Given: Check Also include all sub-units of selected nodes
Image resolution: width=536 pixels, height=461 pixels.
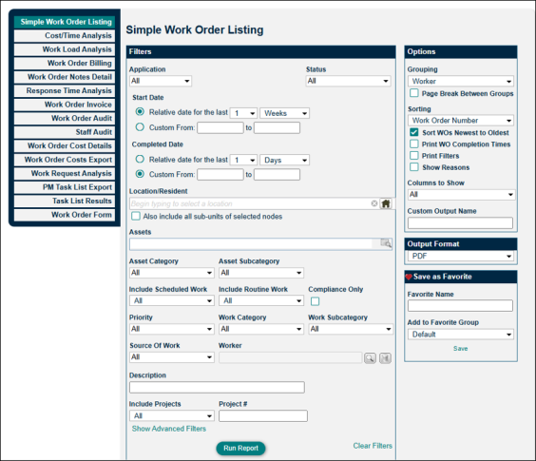Looking at the screenshot, I should pos(136,216).
